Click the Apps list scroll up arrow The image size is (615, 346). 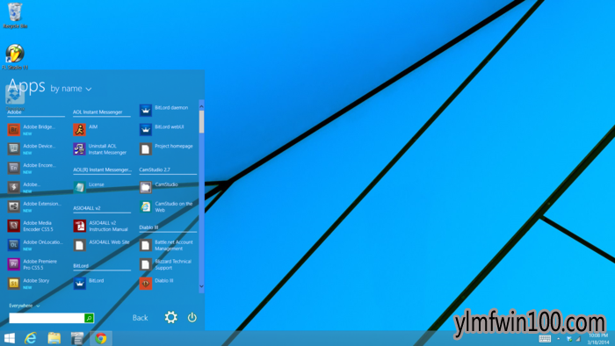pos(201,105)
